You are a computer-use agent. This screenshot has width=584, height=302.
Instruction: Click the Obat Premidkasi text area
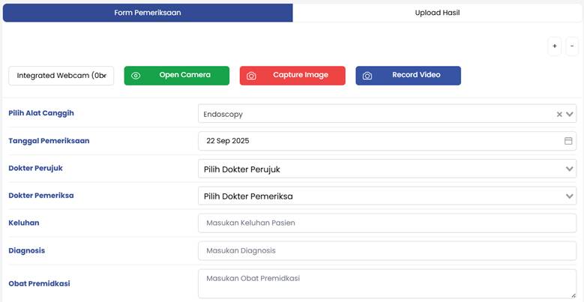tap(387, 283)
